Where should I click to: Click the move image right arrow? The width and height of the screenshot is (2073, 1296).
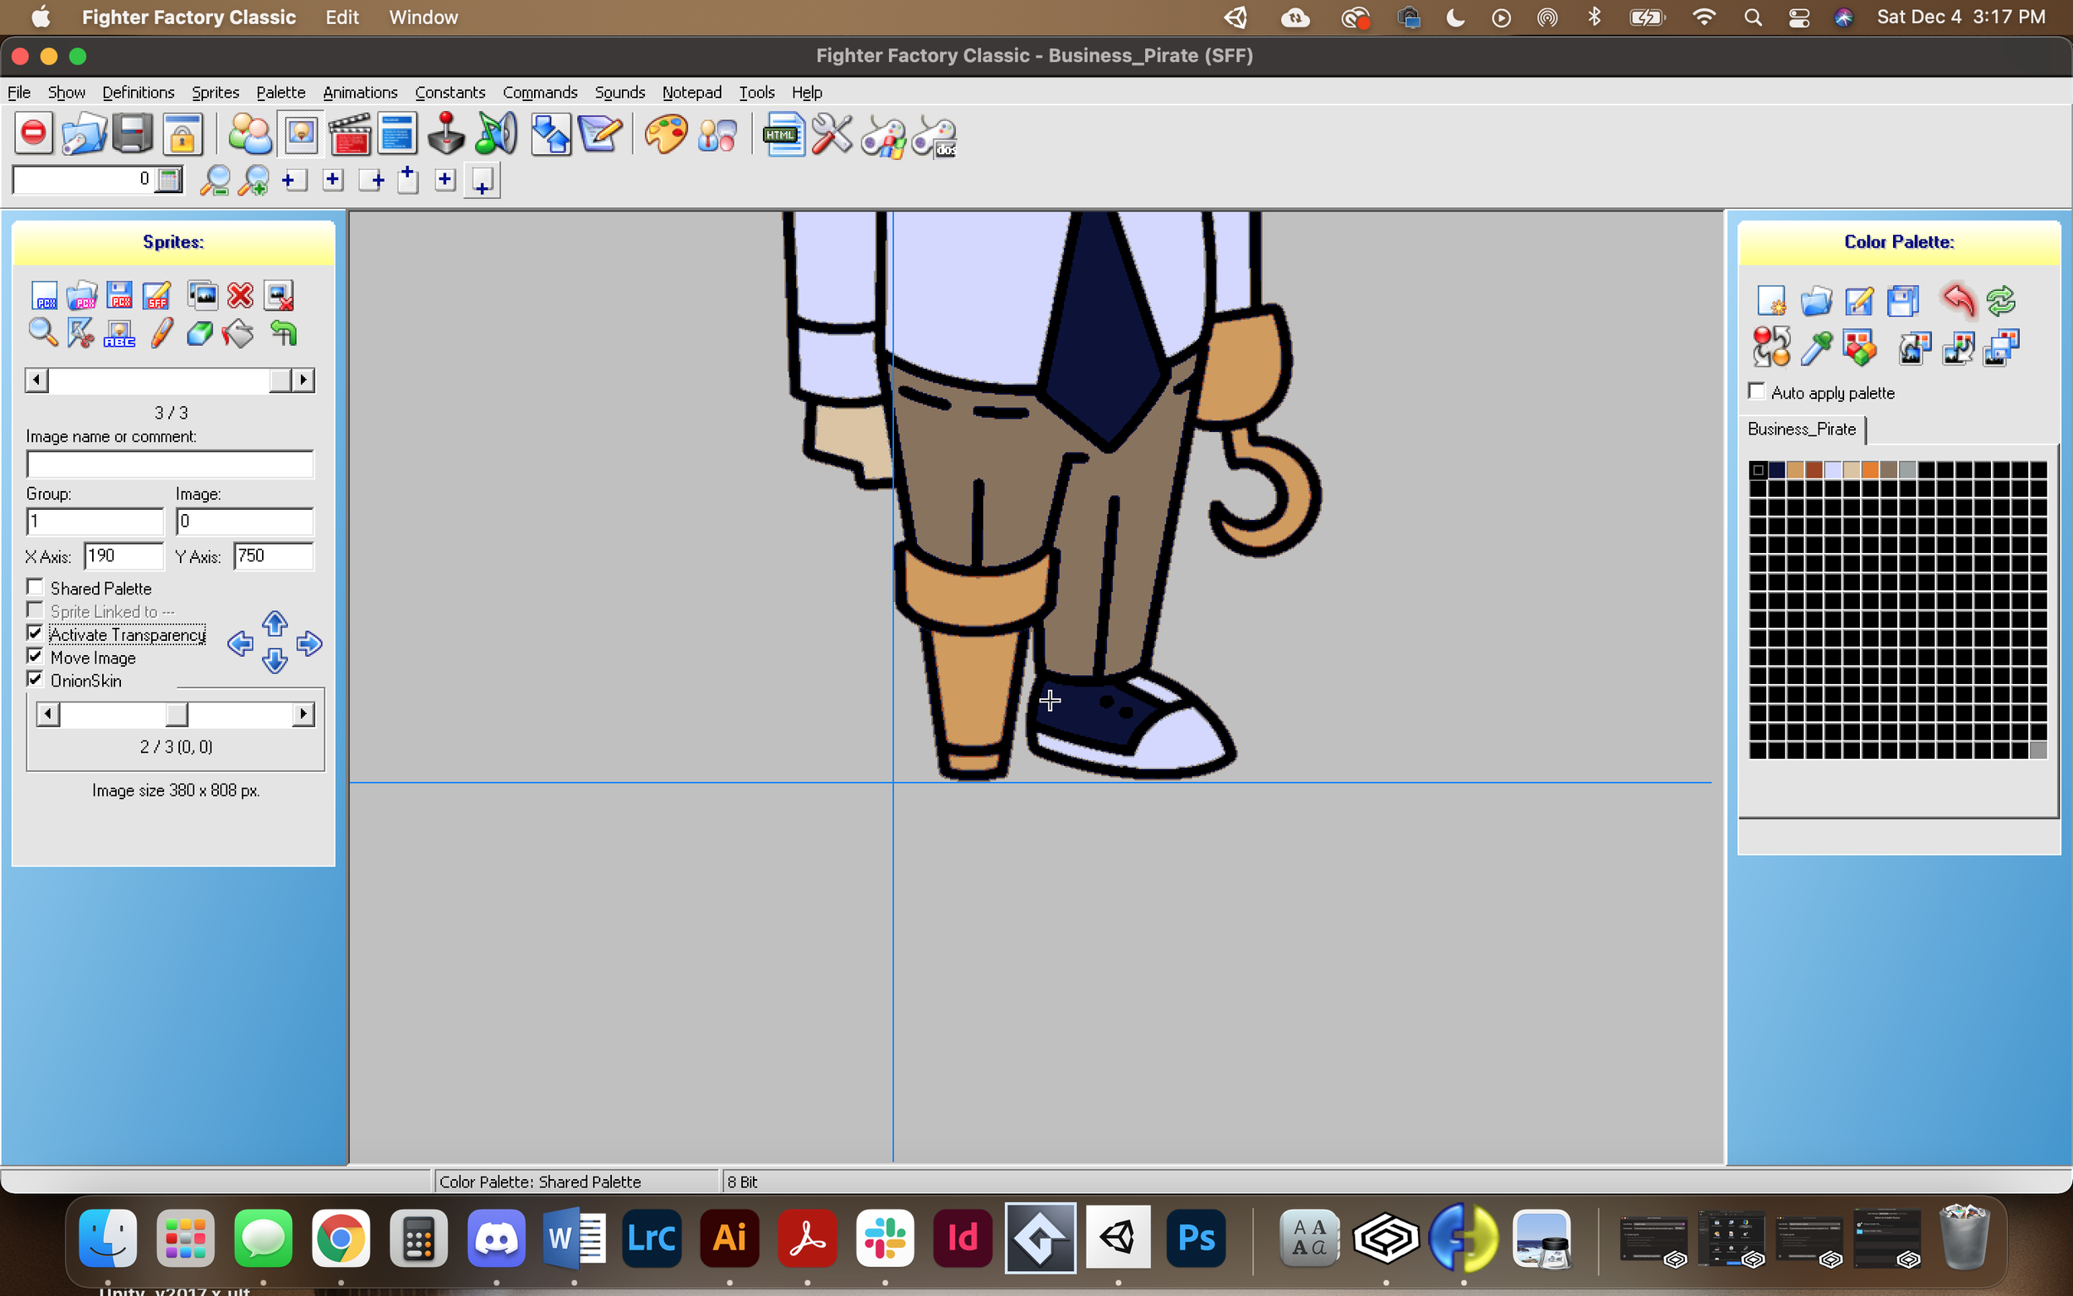click(309, 643)
